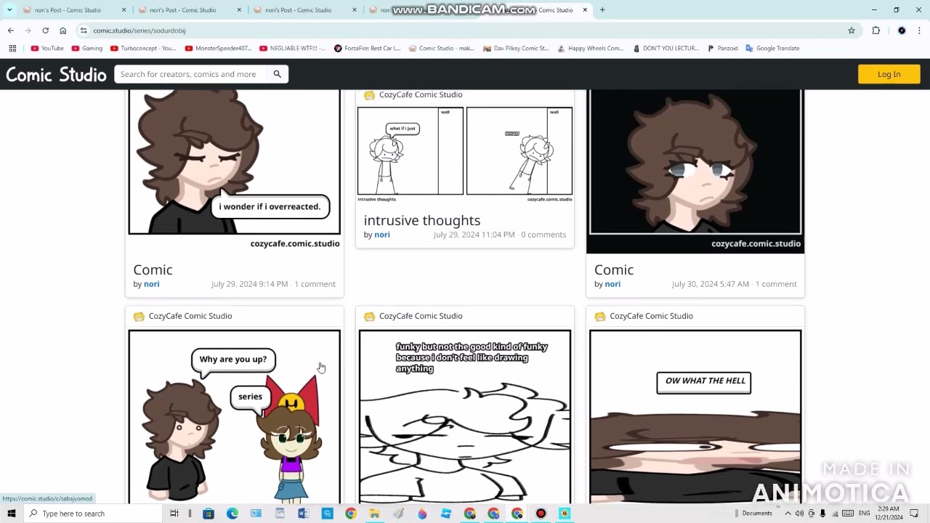Open the 'Why are you up?' comic thumbnail
This screenshot has width=930, height=523.
click(234, 416)
